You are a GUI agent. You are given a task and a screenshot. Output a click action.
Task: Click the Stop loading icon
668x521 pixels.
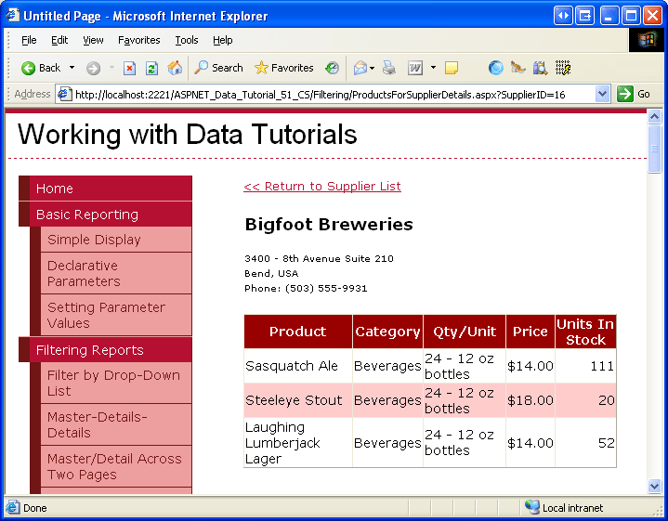[129, 68]
